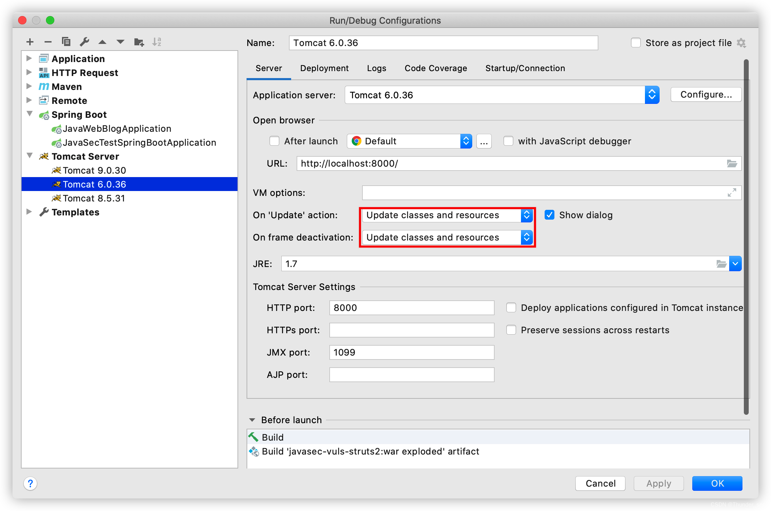Open the Startup/Connection tab
Image resolution: width=771 pixels, height=511 pixels.
[525, 68]
